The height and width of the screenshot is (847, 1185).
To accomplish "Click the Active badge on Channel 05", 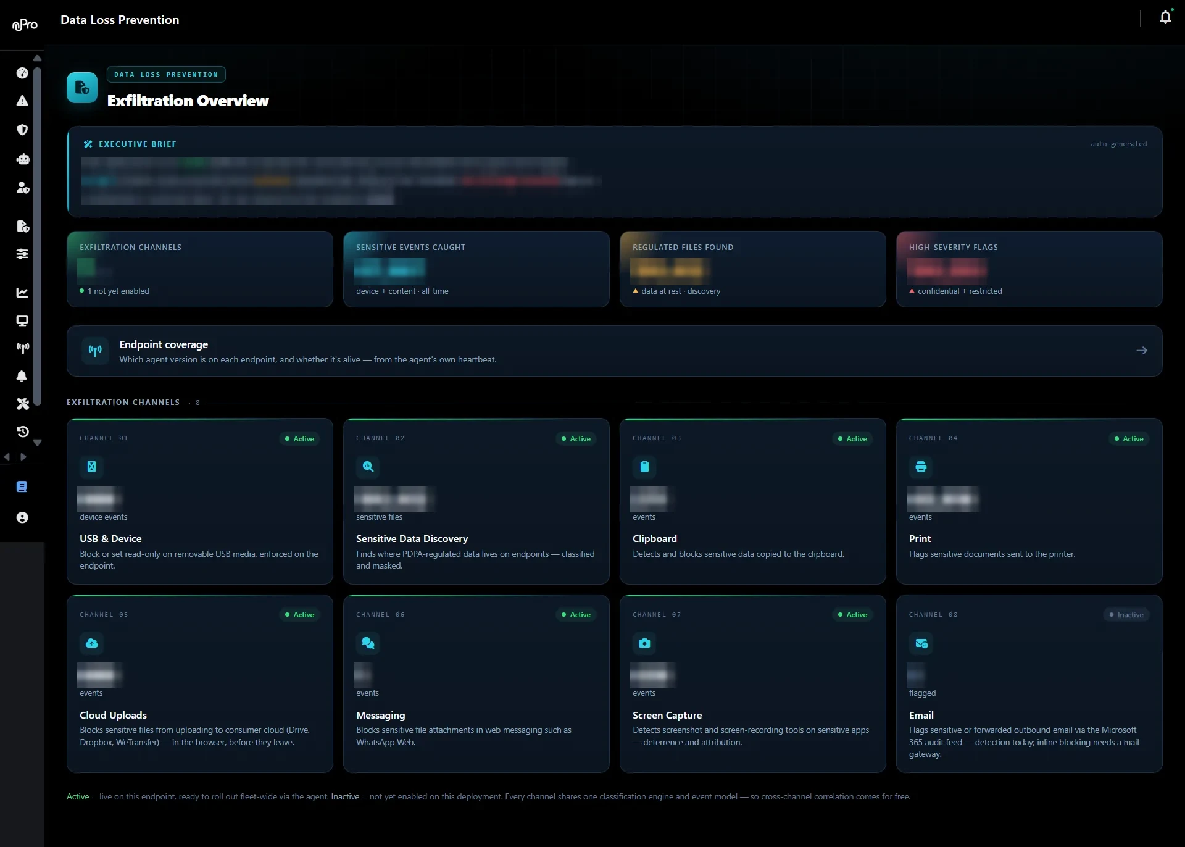I will [x=299, y=615].
